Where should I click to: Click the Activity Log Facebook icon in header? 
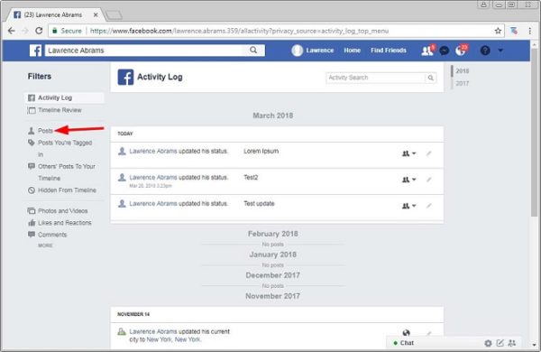[x=125, y=77]
